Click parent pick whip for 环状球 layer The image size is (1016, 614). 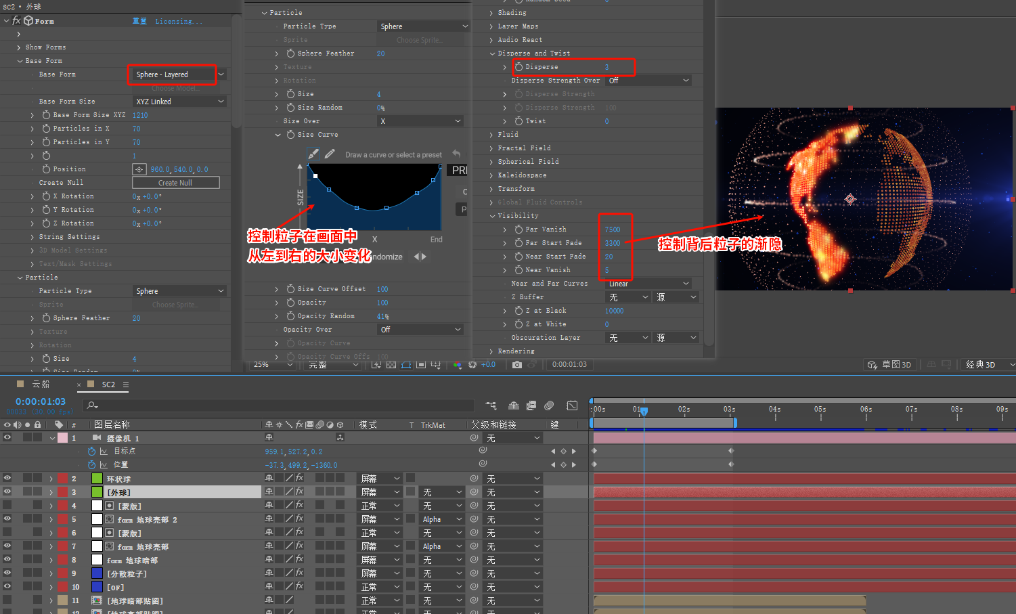[x=474, y=479]
